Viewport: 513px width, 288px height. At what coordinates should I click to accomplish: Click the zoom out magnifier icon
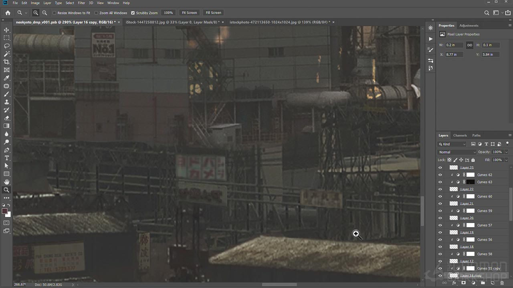[x=44, y=13]
